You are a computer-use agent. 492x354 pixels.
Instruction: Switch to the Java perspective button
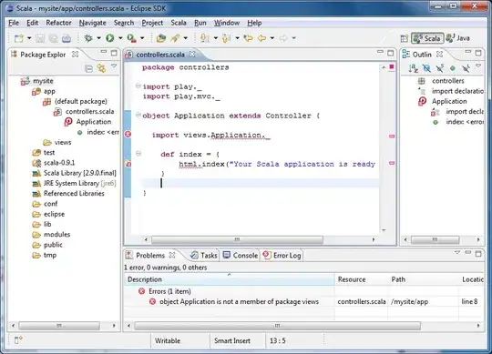457,38
